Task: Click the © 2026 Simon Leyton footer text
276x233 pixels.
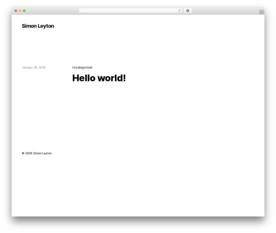Action: [37, 153]
